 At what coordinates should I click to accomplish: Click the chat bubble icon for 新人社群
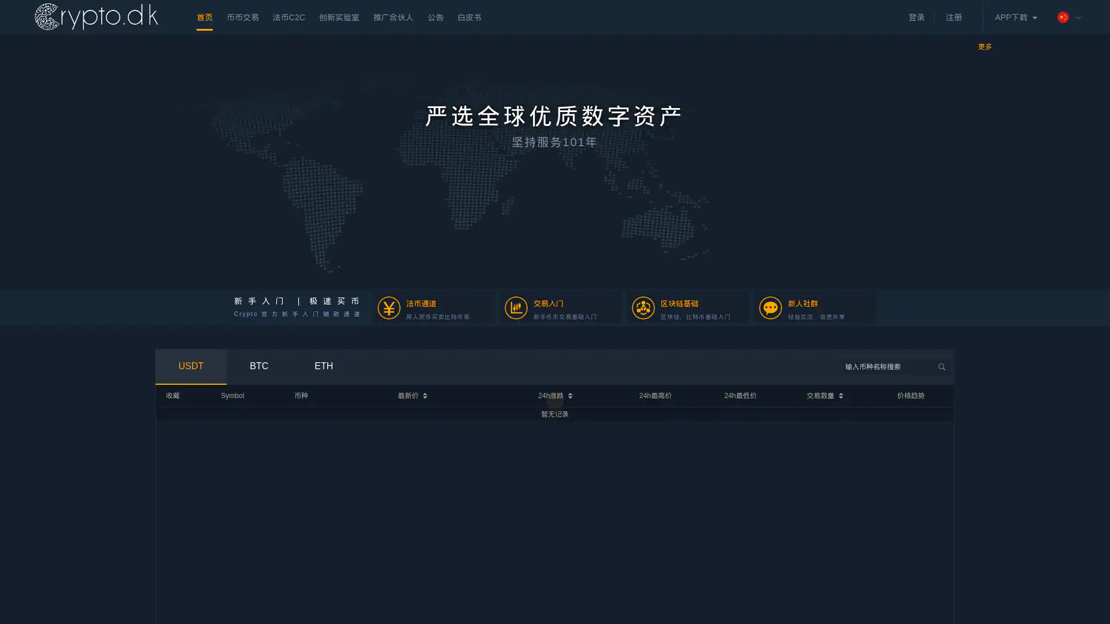770,308
